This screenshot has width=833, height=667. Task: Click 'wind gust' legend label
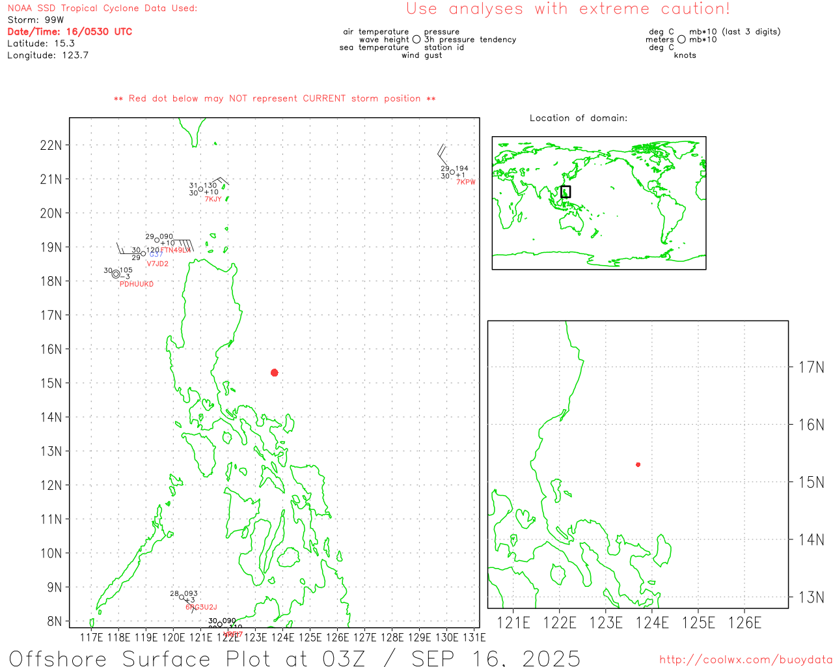422,55
